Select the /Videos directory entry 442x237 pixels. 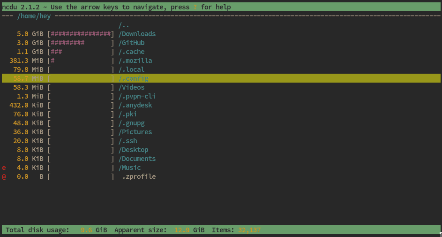tap(131, 87)
